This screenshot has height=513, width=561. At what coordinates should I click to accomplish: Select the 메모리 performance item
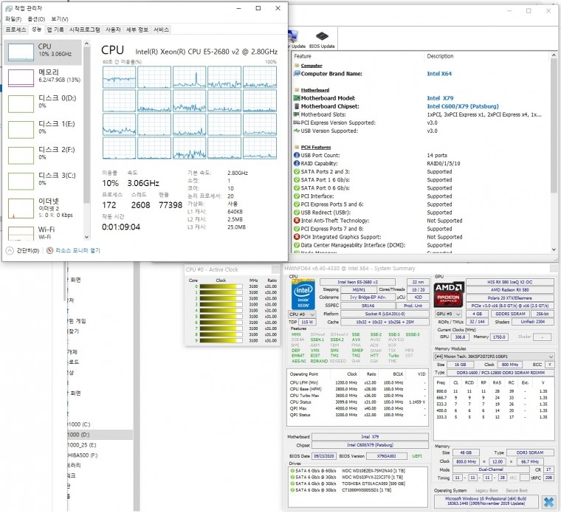[x=43, y=78]
